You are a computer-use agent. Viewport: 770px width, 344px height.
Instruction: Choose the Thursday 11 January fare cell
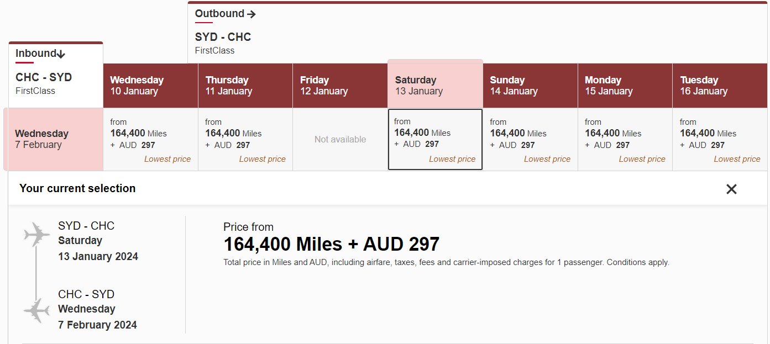pos(245,140)
